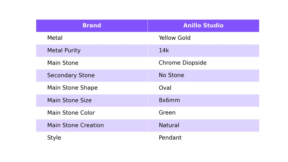
Task: Select the 14k purity value
Action: (164, 51)
